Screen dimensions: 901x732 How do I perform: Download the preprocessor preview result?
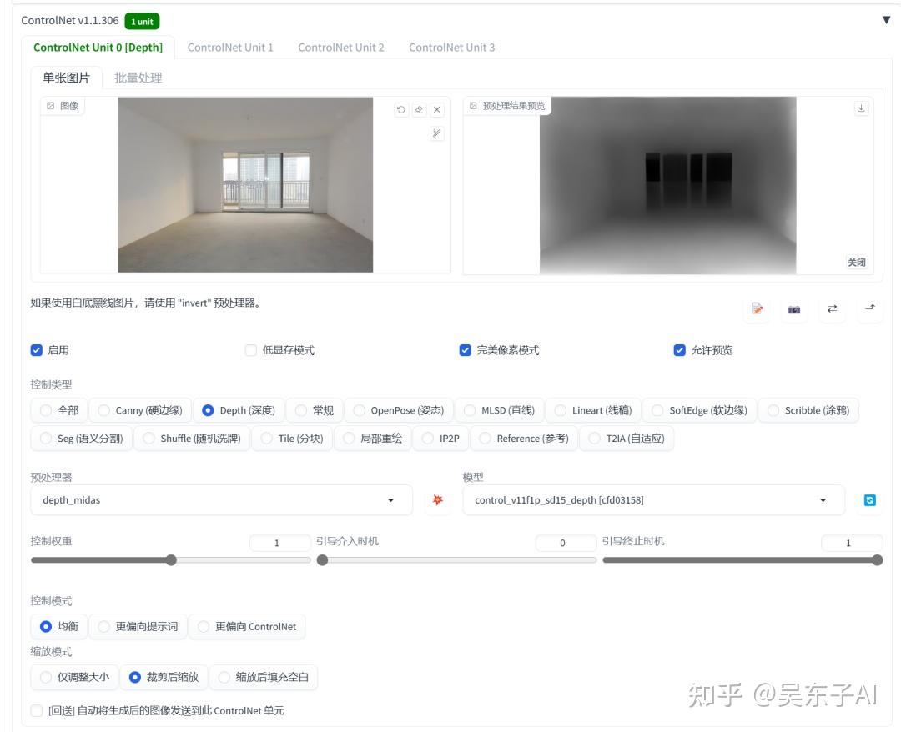861,108
